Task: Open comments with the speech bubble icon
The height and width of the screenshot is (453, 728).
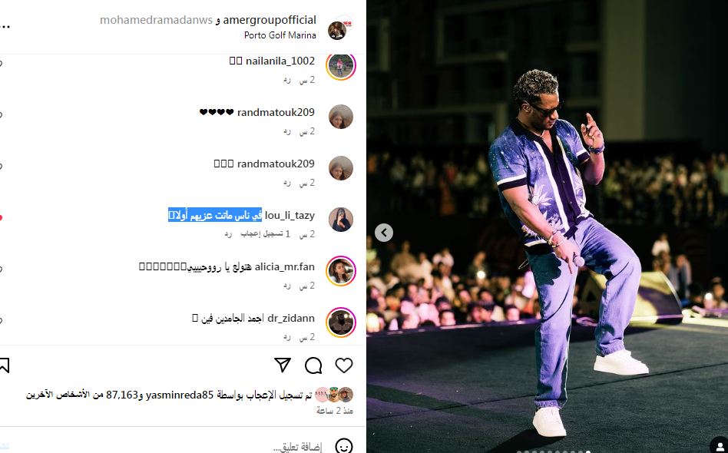Action: click(313, 365)
